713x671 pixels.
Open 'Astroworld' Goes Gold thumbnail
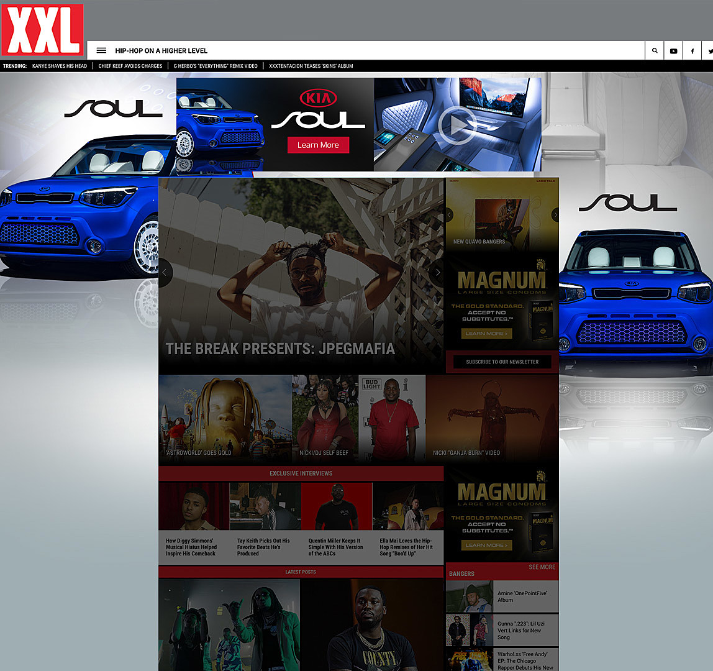pyautogui.click(x=225, y=419)
